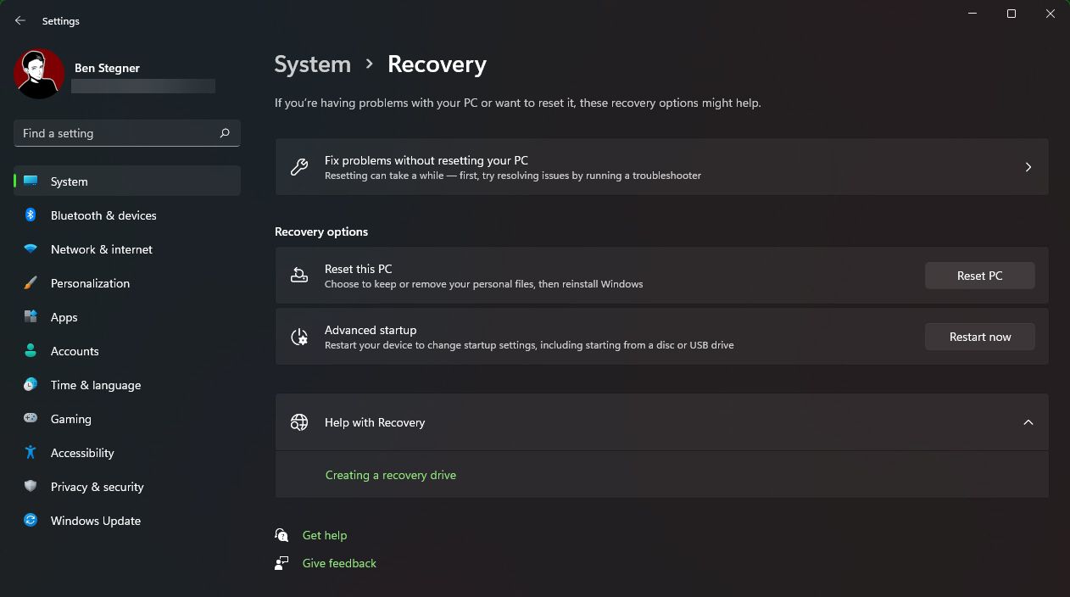Click the Accessibility person icon
Image resolution: width=1070 pixels, height=597 pixels.
click(31, 453)
